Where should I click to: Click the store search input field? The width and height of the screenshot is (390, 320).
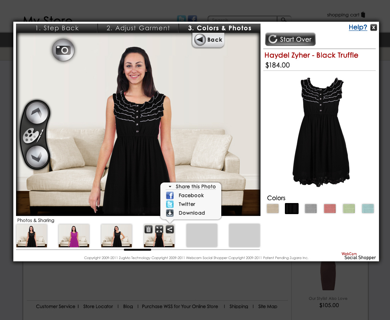pyautogui.click(x=243, y=19)
